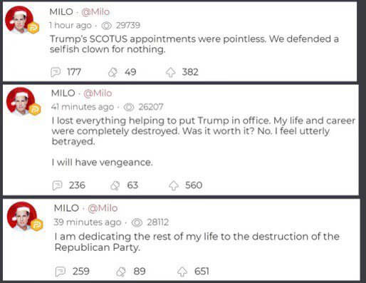Screen dimensions: 366x283
Task: Open @Milo handle link on third post
Action: [103, 208]
